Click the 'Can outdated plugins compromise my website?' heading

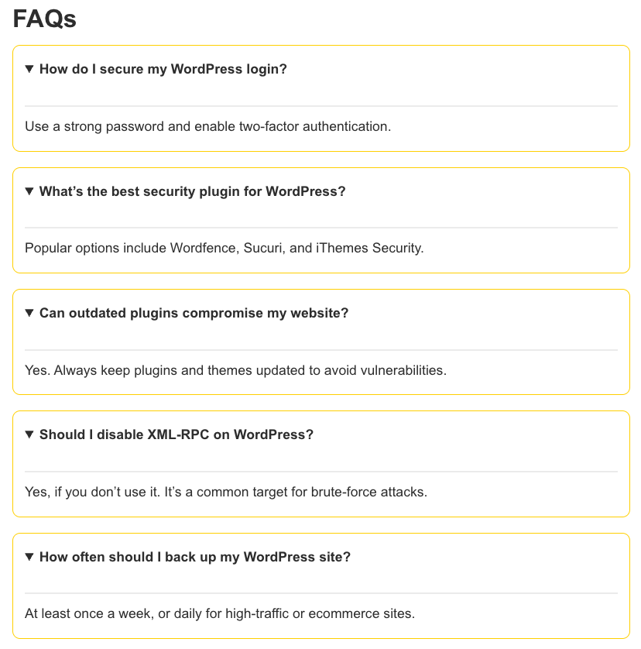pos(194,313)
